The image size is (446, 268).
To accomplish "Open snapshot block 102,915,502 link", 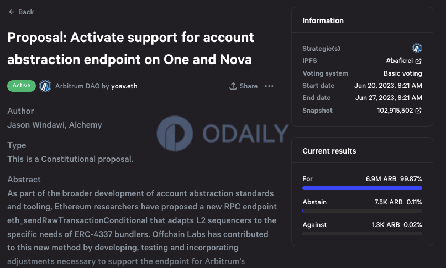I will click(x=395, y=111).
